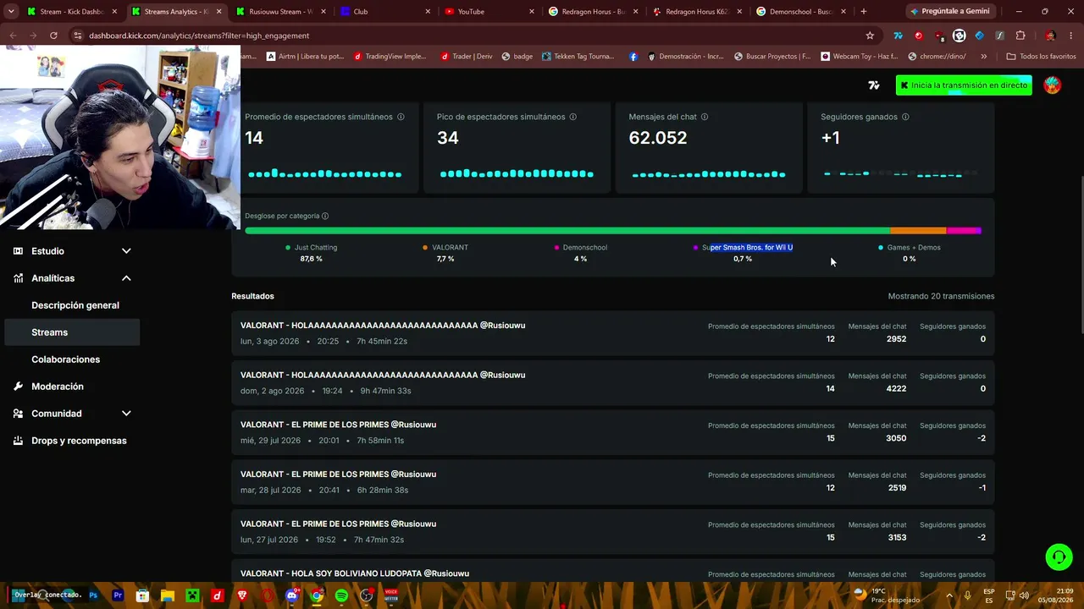The height and width of the screenshot is (609, 1084).
Task: Click the green Just Chatting category bar segment
Action: [567, 230]
